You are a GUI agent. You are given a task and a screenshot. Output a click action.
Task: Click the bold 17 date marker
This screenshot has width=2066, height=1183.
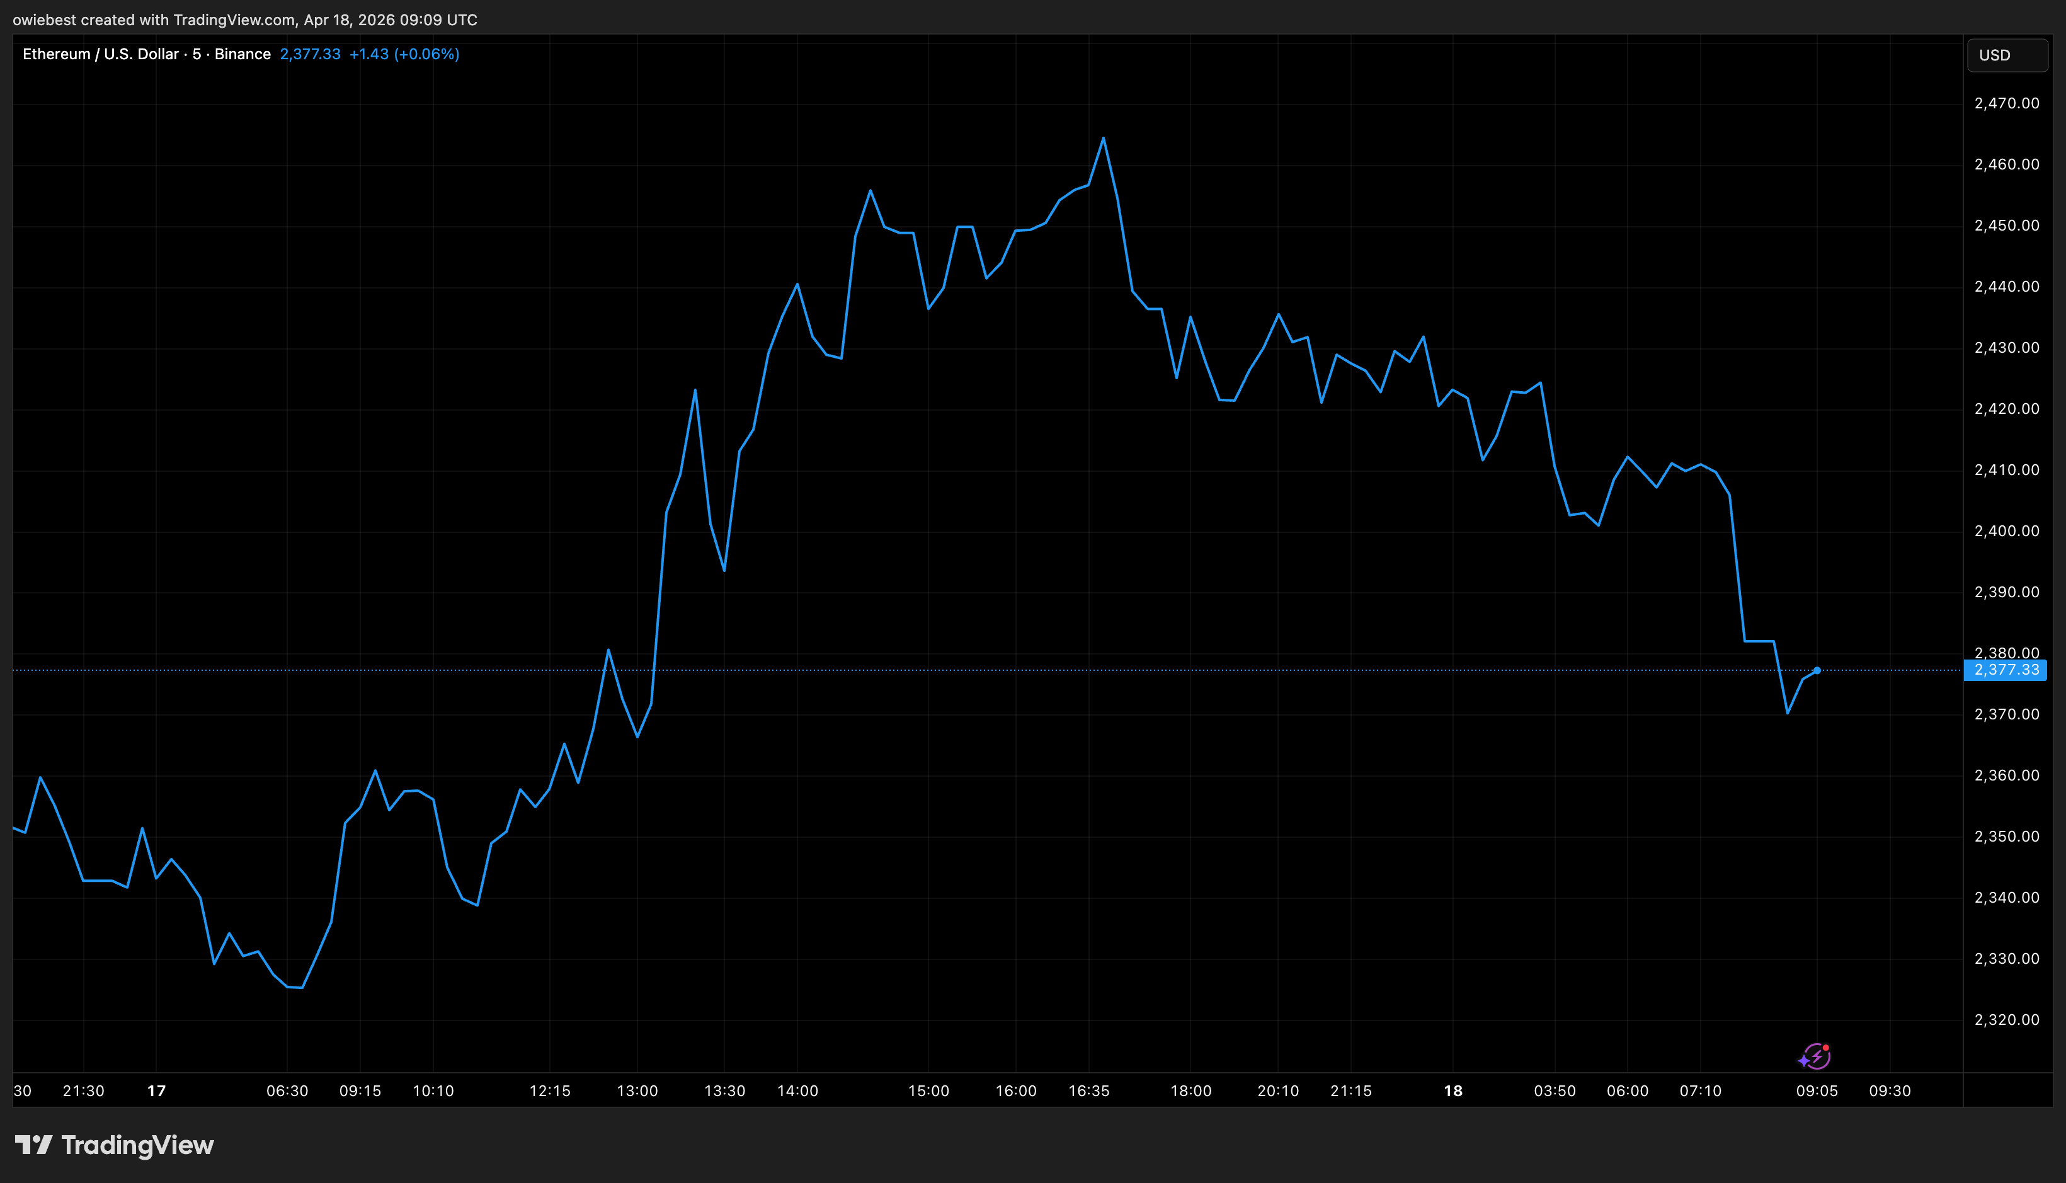pos(156,1091)
